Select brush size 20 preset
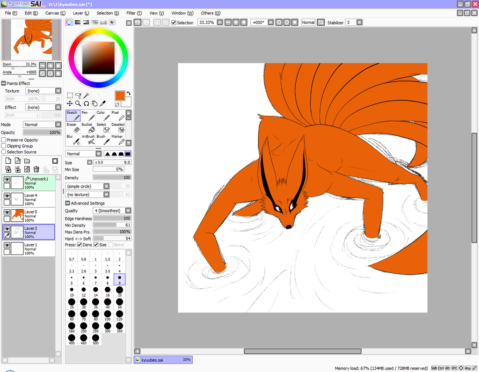 pos(119,292)
